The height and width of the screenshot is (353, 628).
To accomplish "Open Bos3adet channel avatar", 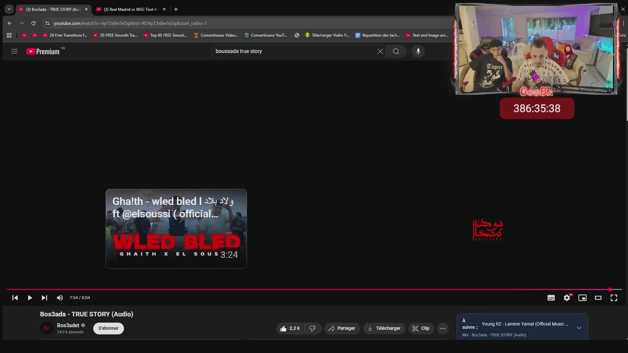I will (47, 328).
